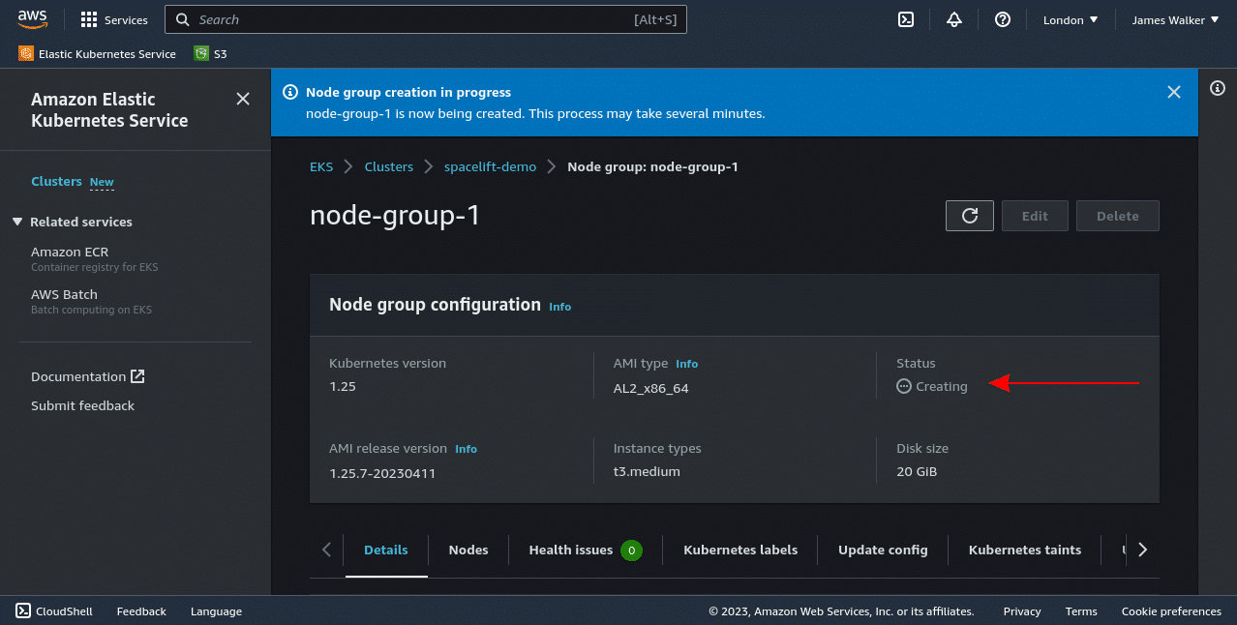Viewport: 1237px width, 625px height.
Task: Click the Creating status indicator
Action: pos(932,386)
